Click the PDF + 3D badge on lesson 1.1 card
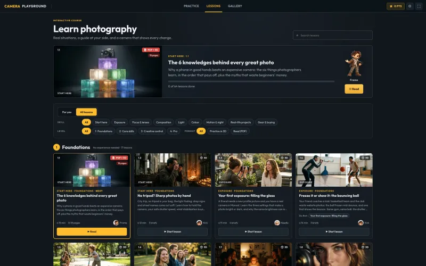 click(119, 157)
